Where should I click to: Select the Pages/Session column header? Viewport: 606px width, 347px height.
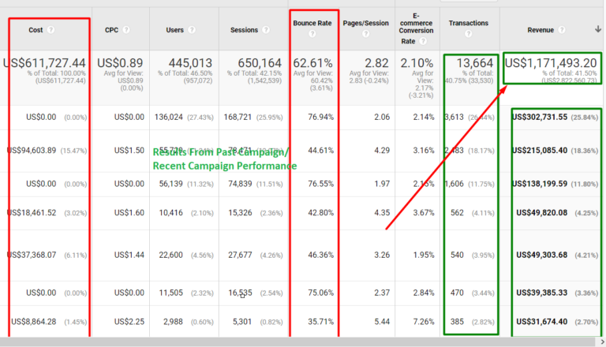[365, 23]
